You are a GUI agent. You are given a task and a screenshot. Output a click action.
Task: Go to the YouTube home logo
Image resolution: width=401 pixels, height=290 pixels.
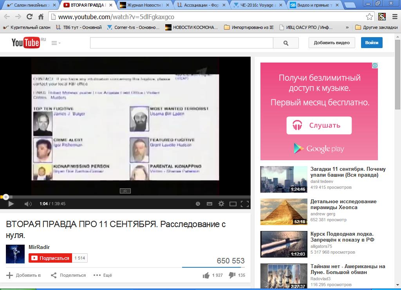click(25, 43)
